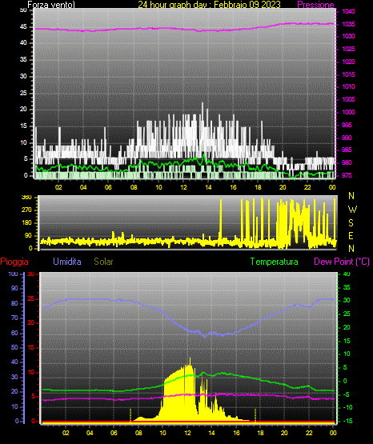
Task: Click the Pressione legend label
Action: [315, 5]
